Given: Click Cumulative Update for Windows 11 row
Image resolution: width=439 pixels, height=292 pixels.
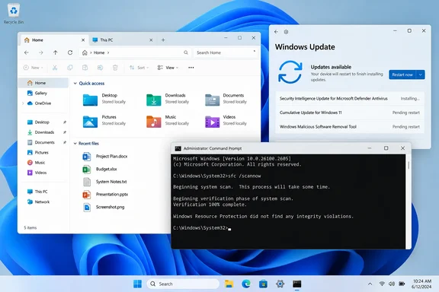Looking at the screenshot, I should click(350, 113).
